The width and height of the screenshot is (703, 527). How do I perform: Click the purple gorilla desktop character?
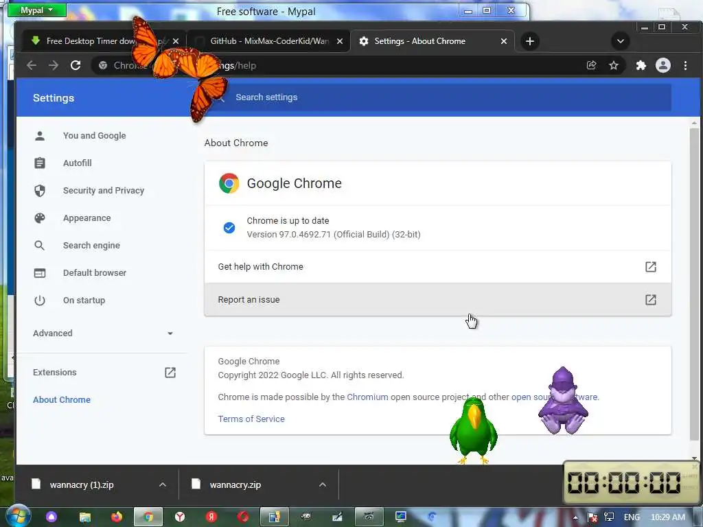coord(563,401)
